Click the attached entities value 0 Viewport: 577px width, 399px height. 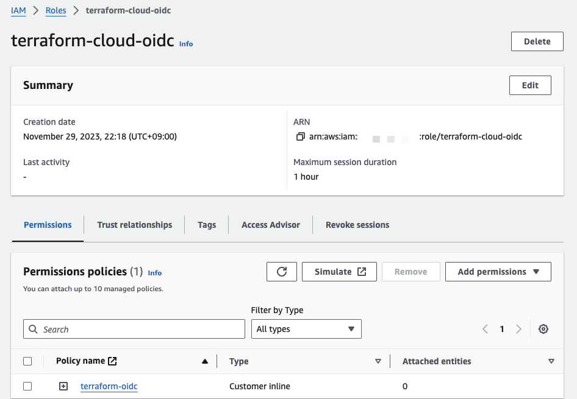pyautogui.click(x=405, y=386)
